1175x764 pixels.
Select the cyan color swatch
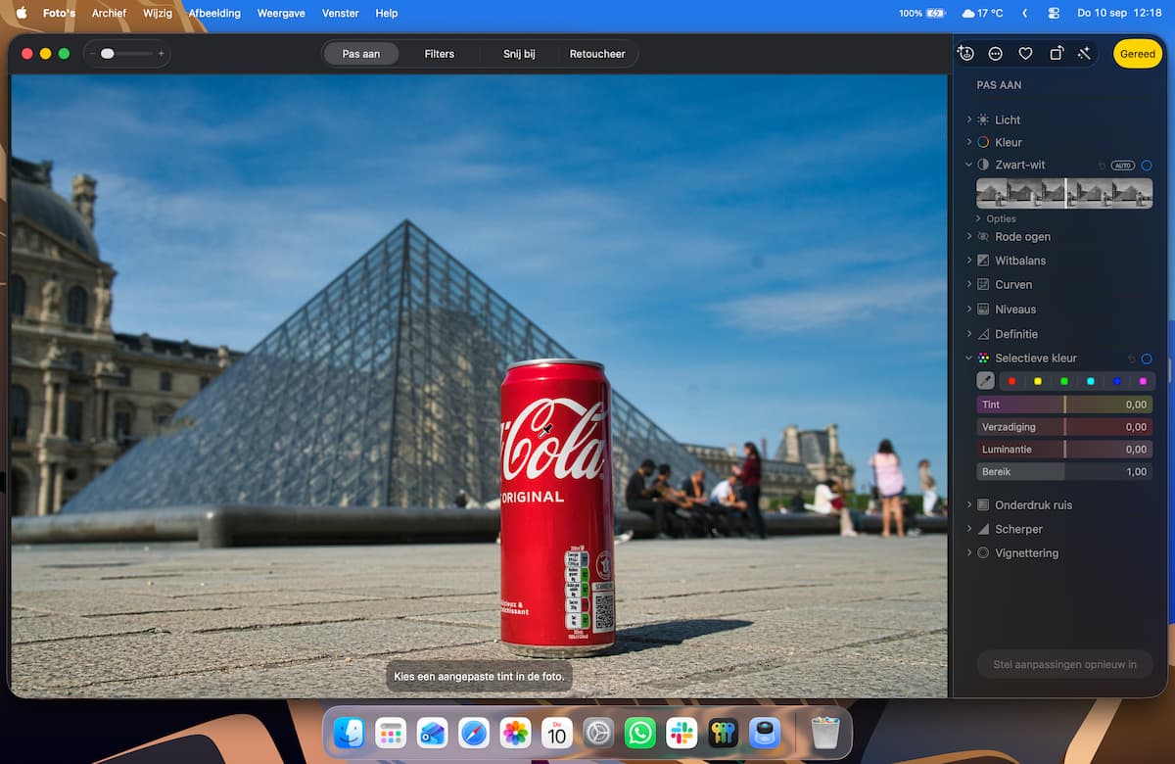click(1091, 381)
